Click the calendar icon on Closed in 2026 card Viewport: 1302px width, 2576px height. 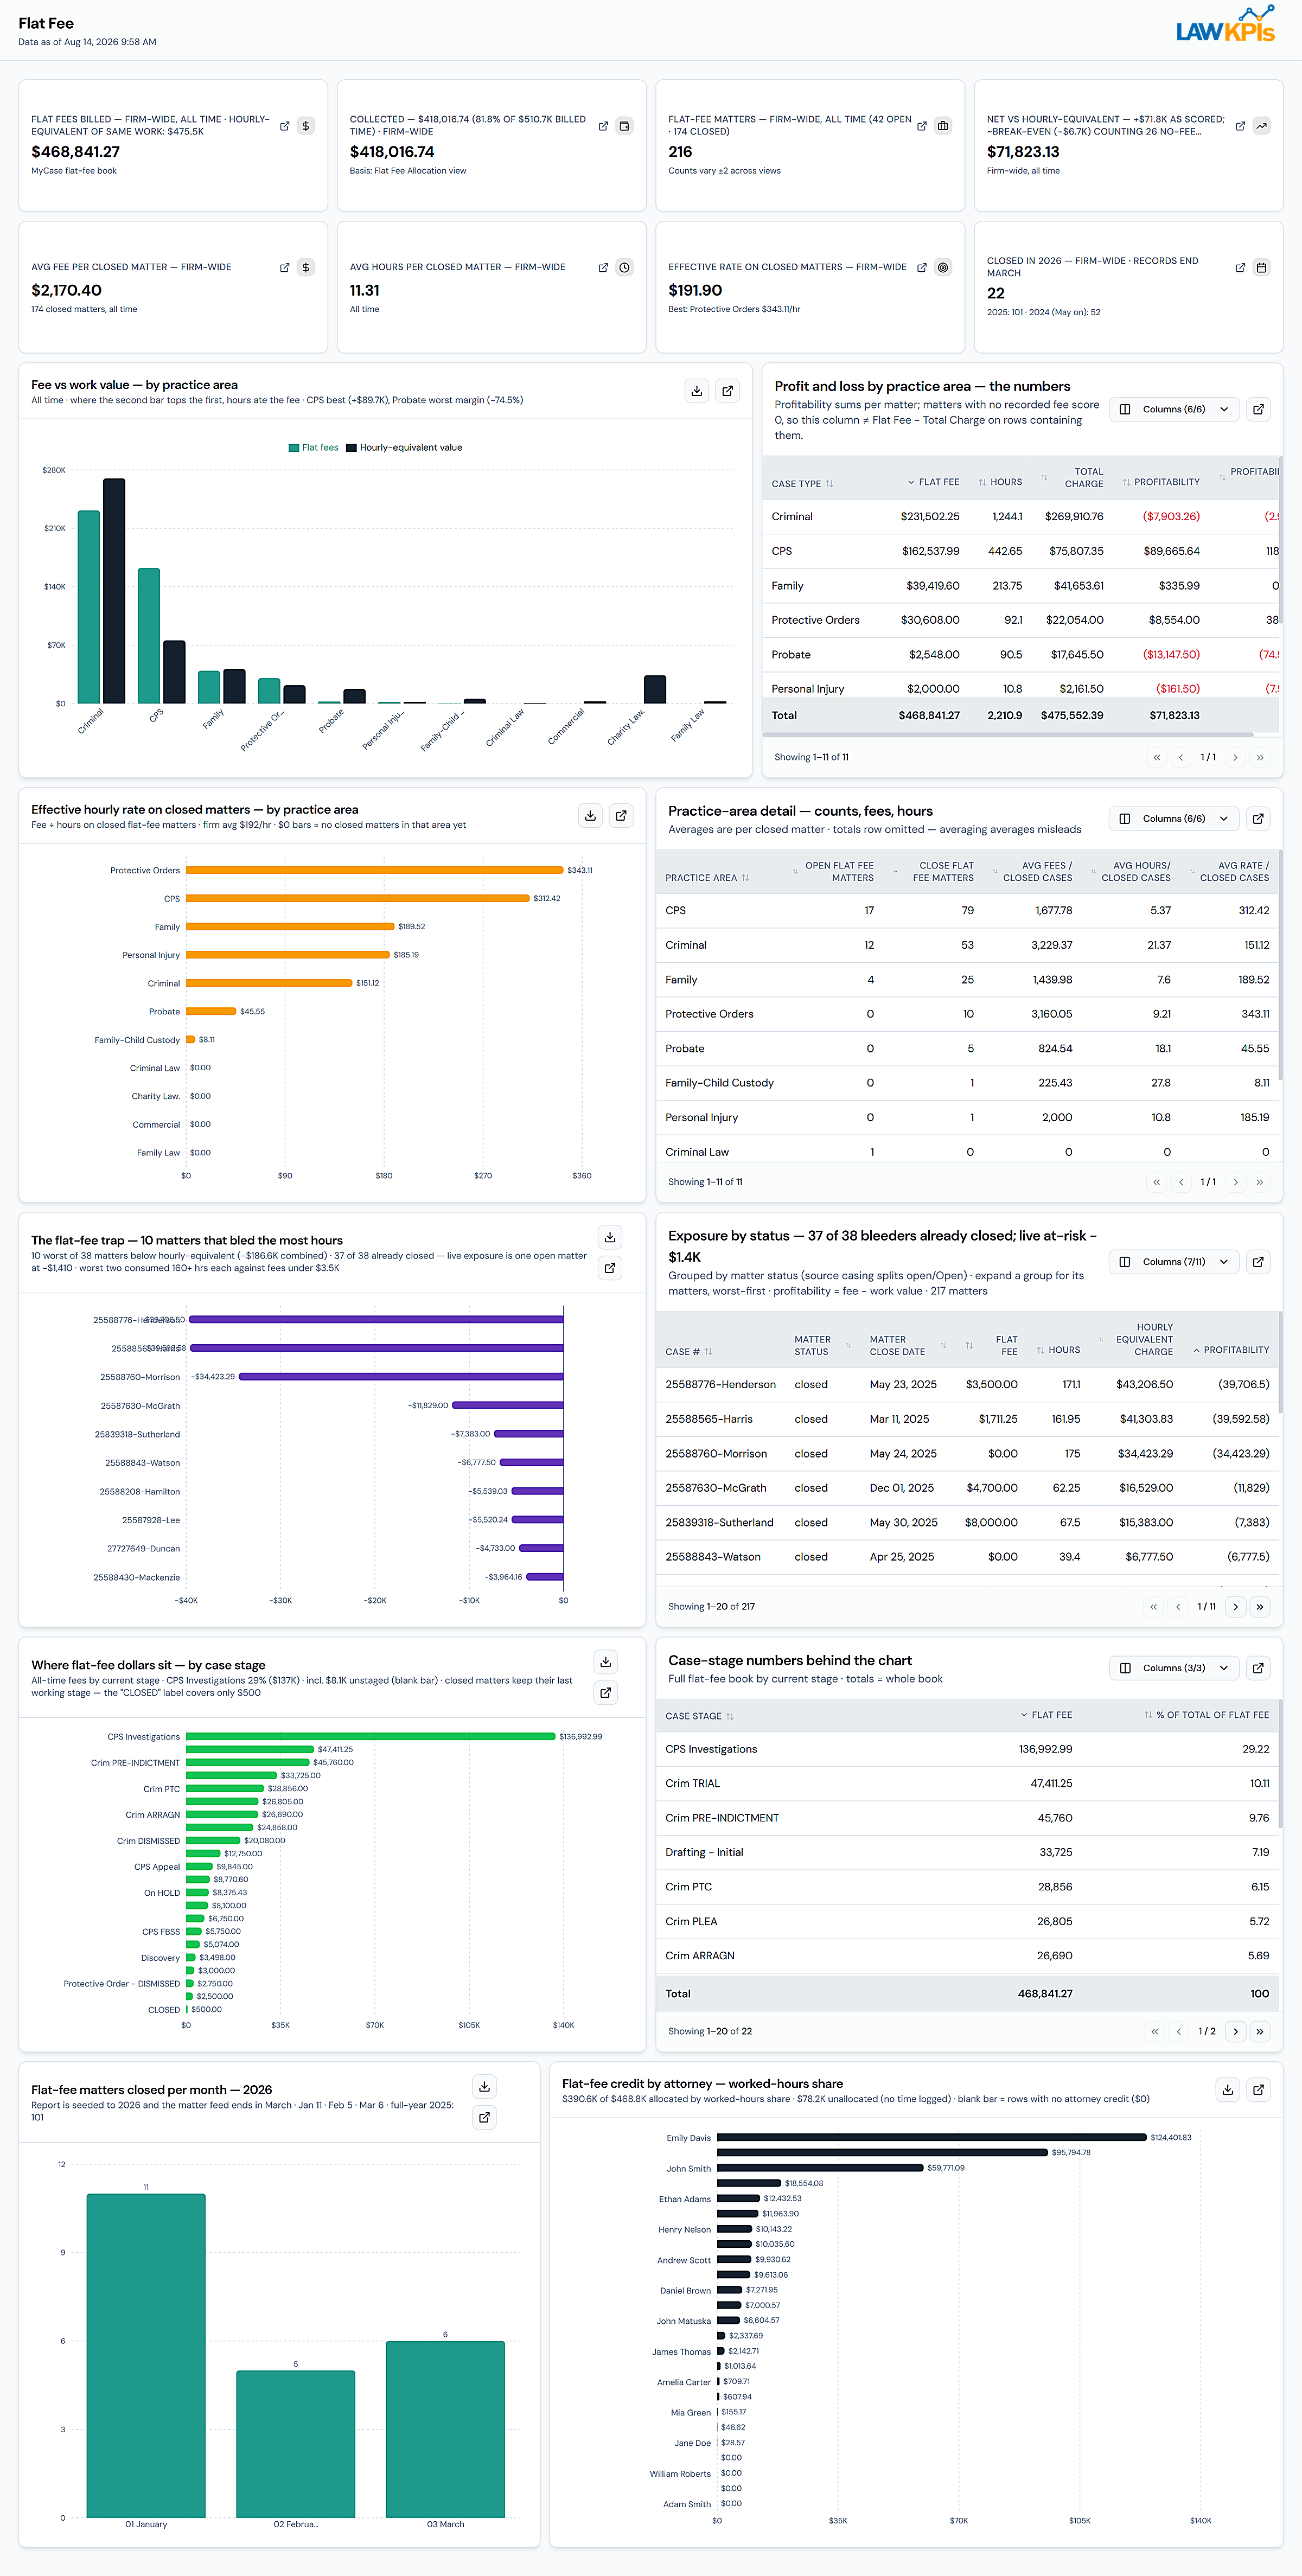1261,268
